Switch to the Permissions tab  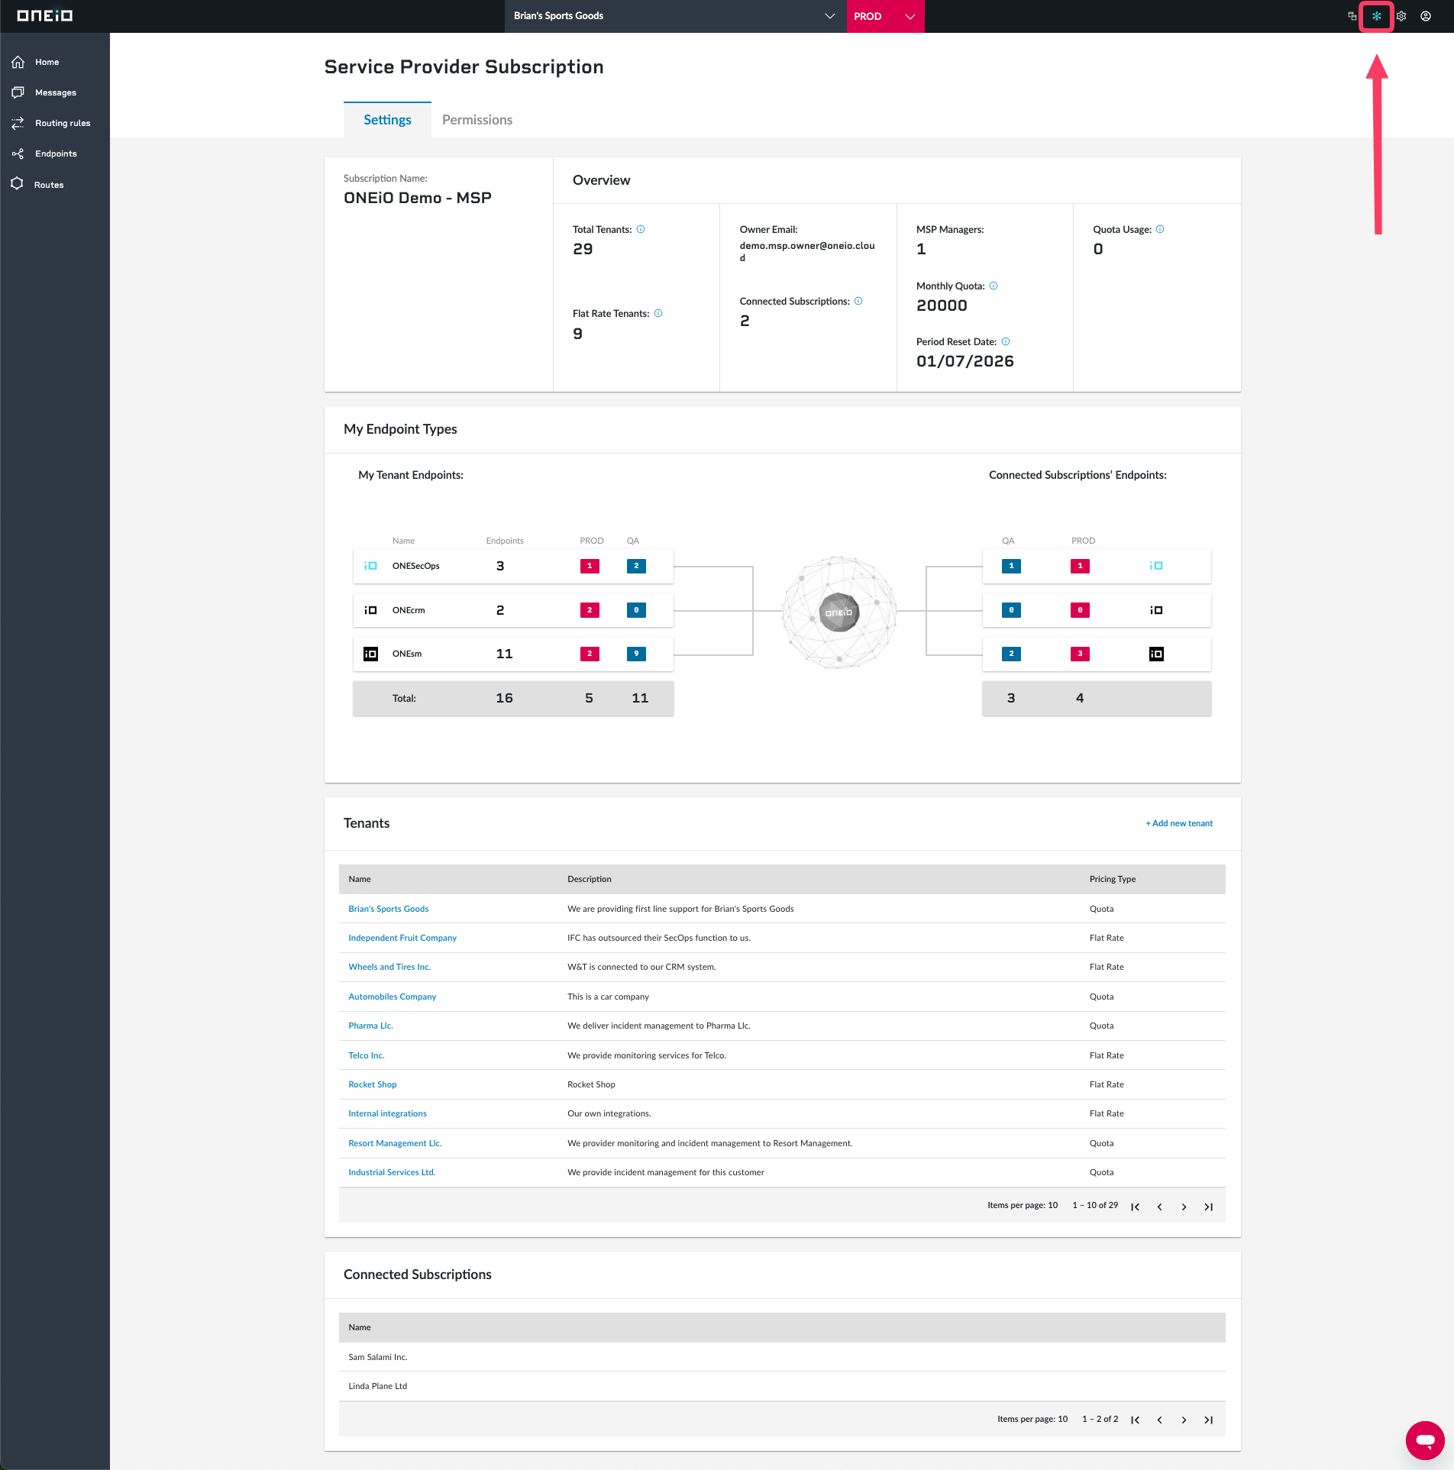tap(477, 120)
